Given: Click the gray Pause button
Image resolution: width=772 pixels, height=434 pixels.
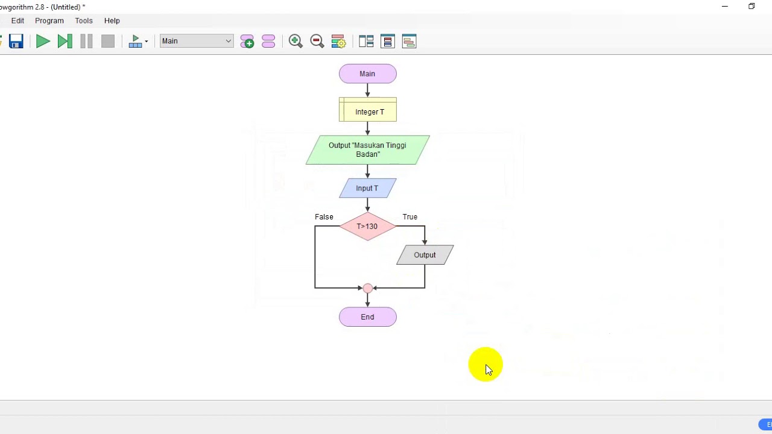Looking at the screenshot, I should pyautogui.click(x=86, y=41).
